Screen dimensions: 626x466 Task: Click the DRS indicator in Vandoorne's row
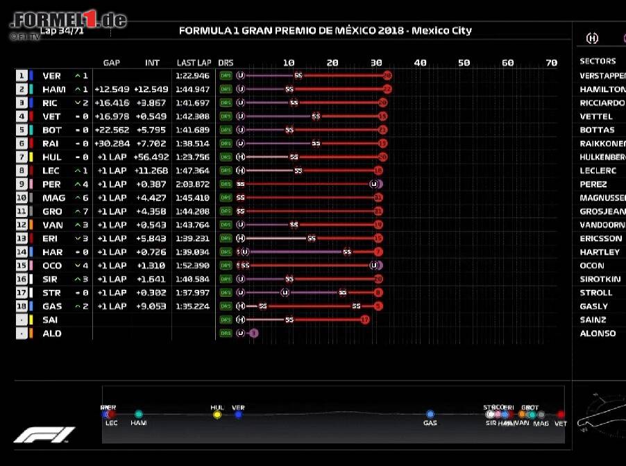[226, 225]
